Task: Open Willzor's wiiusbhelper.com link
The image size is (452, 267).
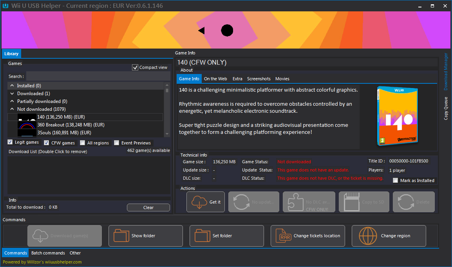Action: 42,262
